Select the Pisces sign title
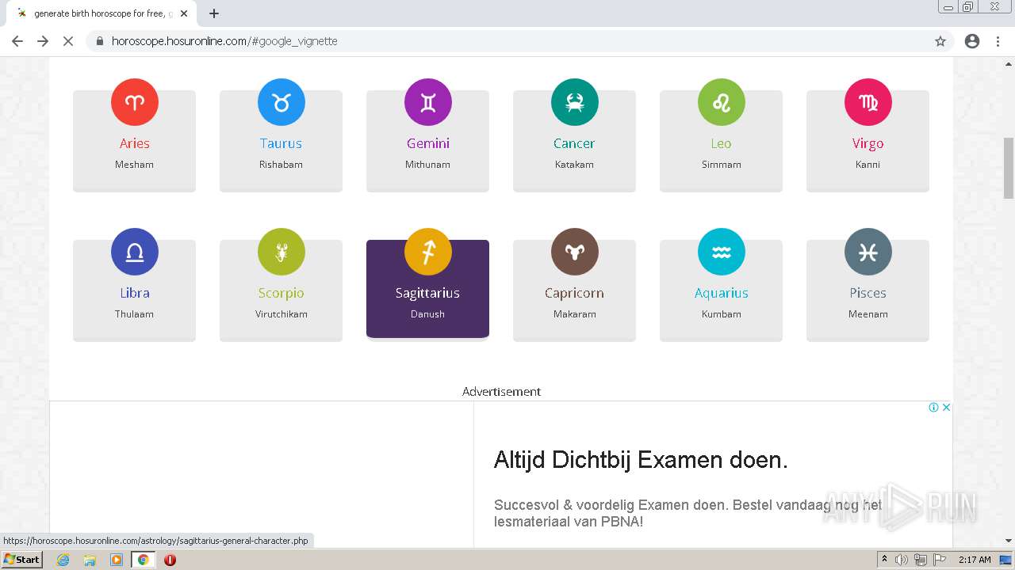 [868, 293]
